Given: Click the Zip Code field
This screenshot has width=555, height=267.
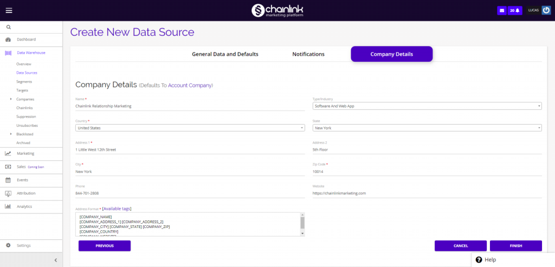Looking at the screenshot, I should click(427, 172).
